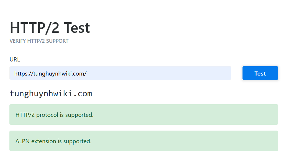This screenshot has width=289, height=166.
Task: Click "HTTP/2" in the main page heading
Action: coord(34,28)
